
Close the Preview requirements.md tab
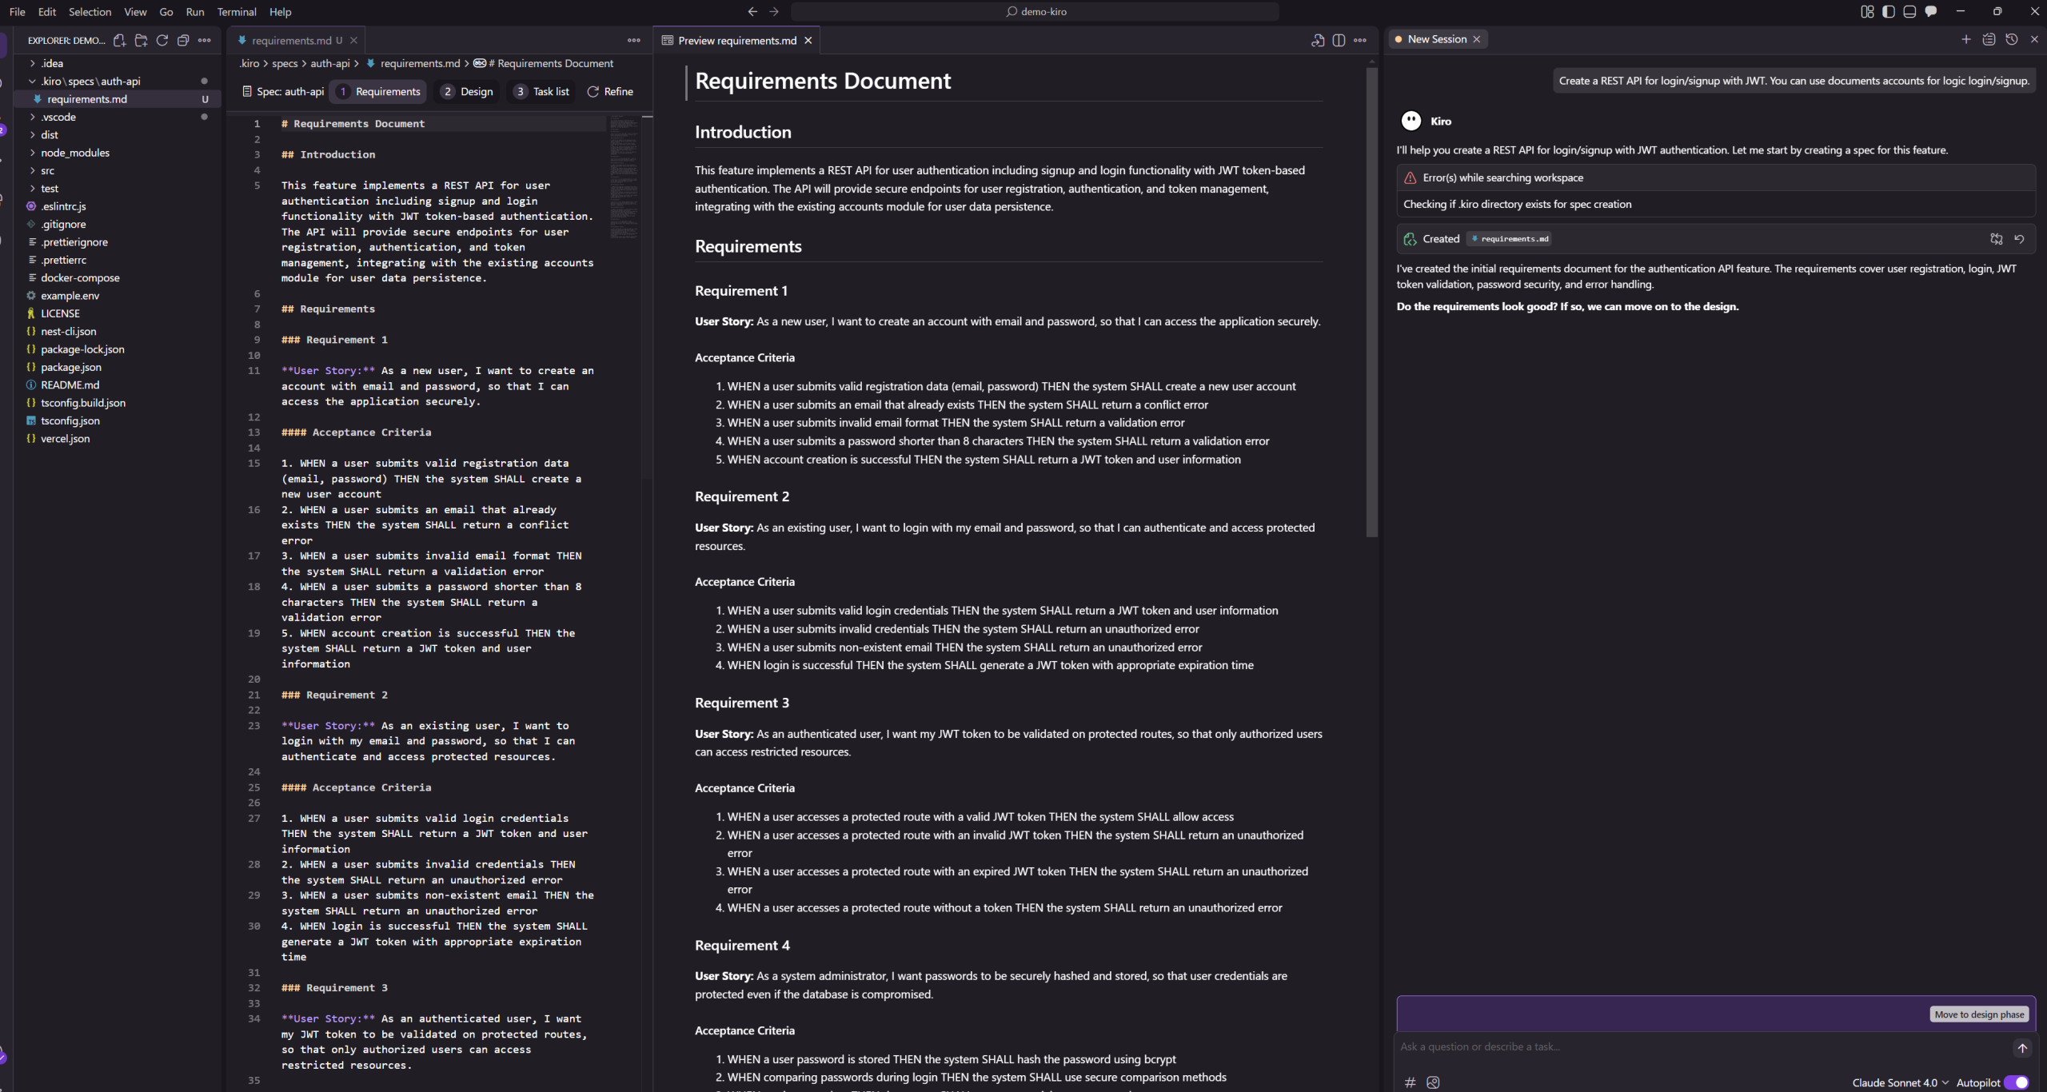coord(808,40)
